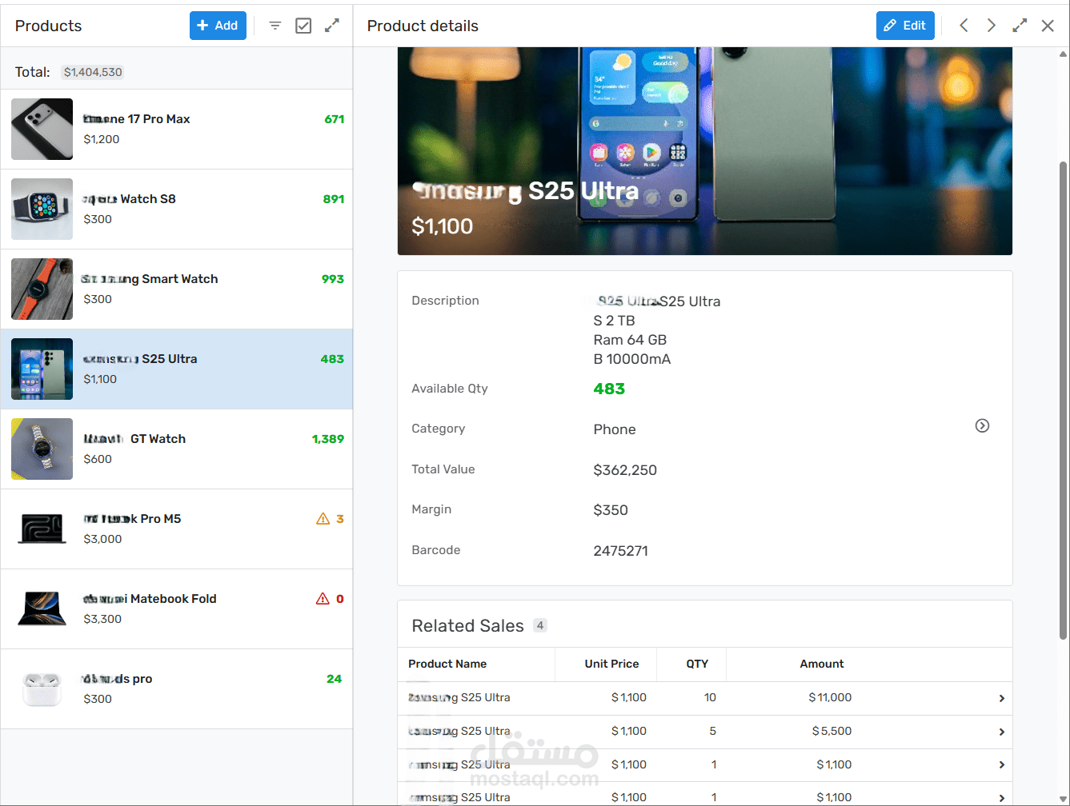Select the 17 Pro Max product row
The width and height of the screenshot is (1070, 806).
click(x=176, y=129)
